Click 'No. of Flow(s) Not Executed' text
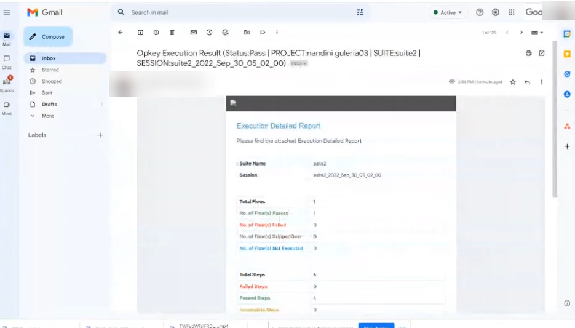 (x=271, y=249)
